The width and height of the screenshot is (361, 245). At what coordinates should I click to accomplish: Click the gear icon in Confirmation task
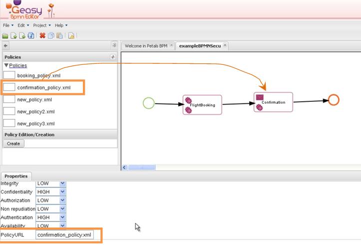(260, 107)
